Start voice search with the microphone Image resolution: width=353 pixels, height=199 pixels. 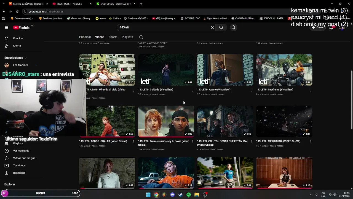pyautogui.click(x=234, y=27)
